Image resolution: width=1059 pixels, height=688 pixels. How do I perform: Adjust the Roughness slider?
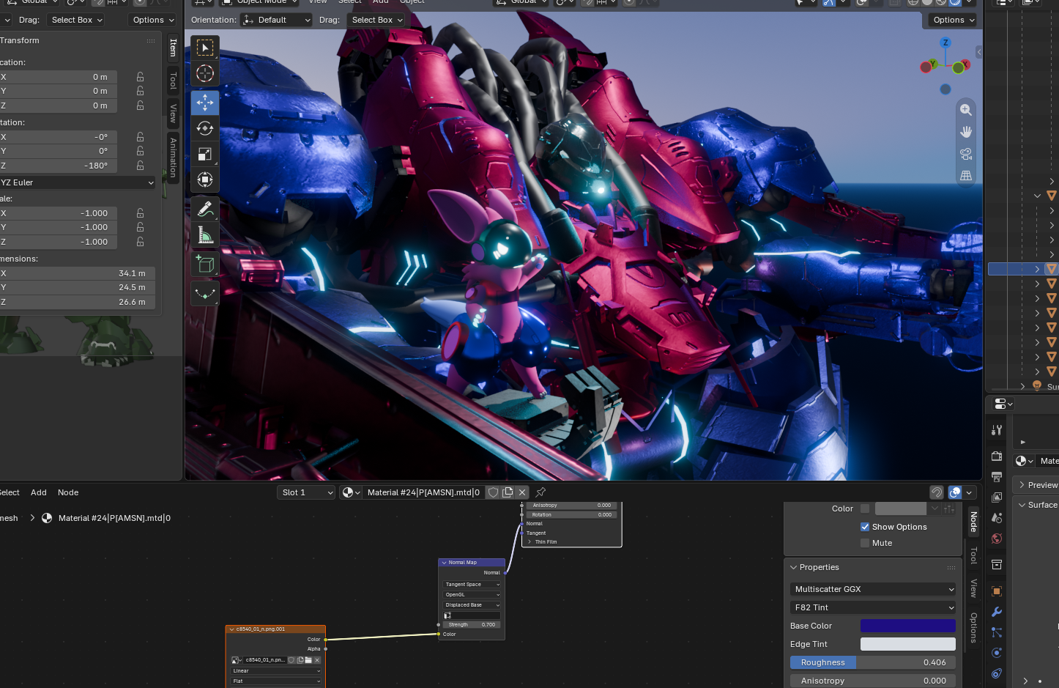click(873, 662)
